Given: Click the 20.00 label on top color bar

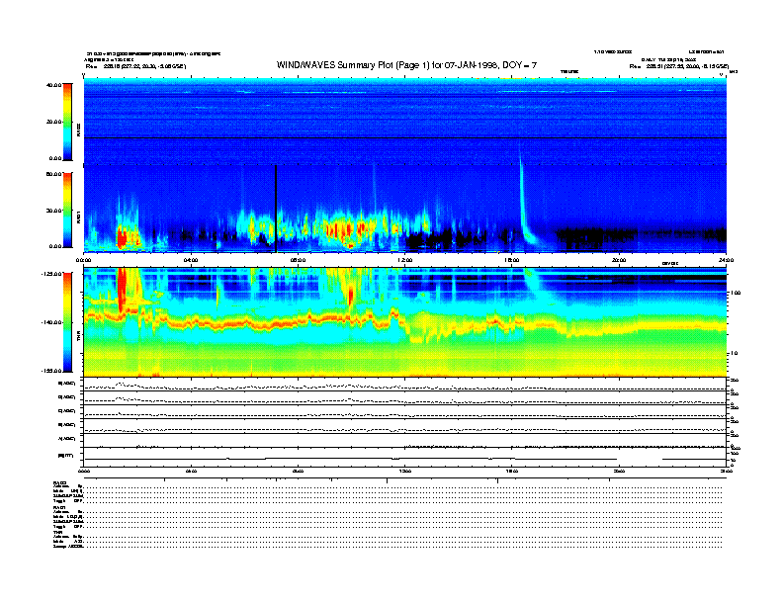Looking at the screenshot, I should 53,122.
